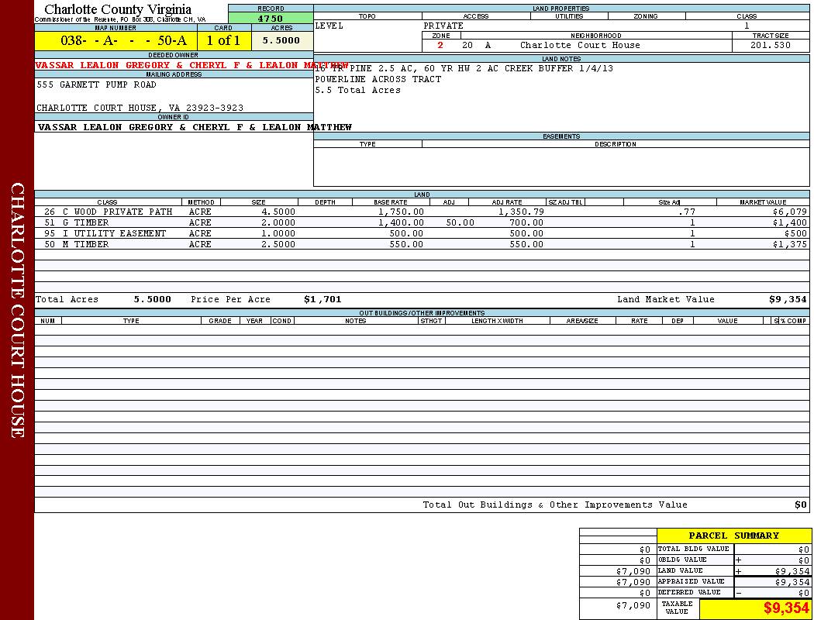Click the yellow Parcel Summary header
Viewport: 814px width, 620px height.
[x=733, y=536]
